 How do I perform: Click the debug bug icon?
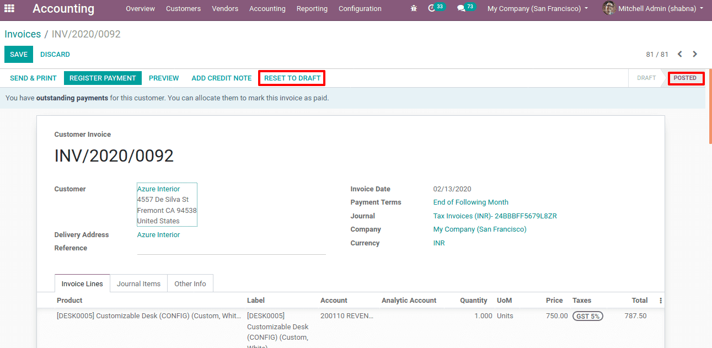[x=414, y=8]
